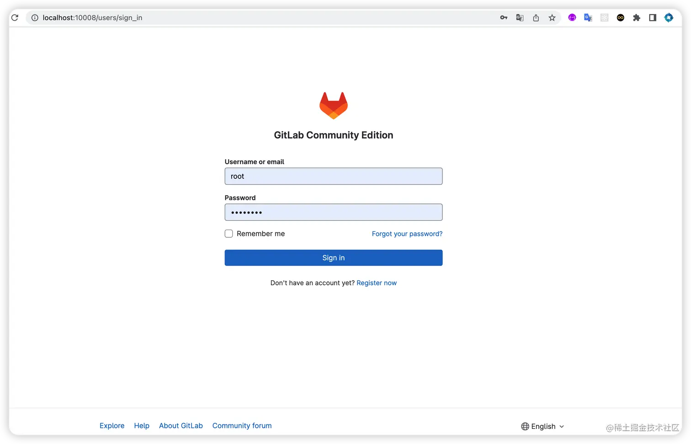This screenshot has height=444, width=691.
Task: Click the Remember me label text
Action: point(261,234)
